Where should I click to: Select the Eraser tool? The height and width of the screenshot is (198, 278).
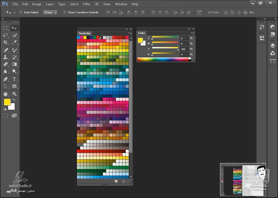5,64
